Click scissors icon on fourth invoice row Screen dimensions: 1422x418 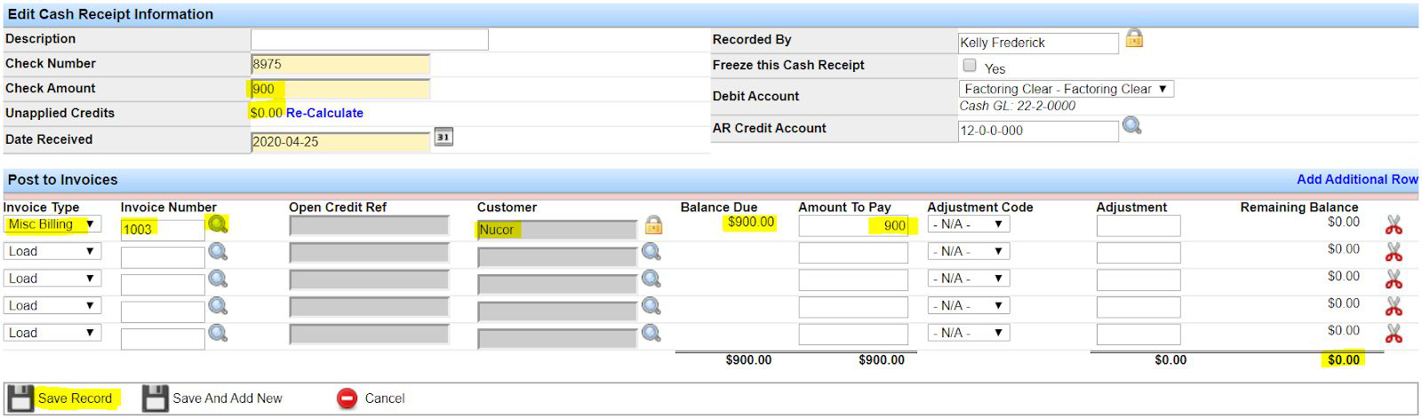point(1394,306)
